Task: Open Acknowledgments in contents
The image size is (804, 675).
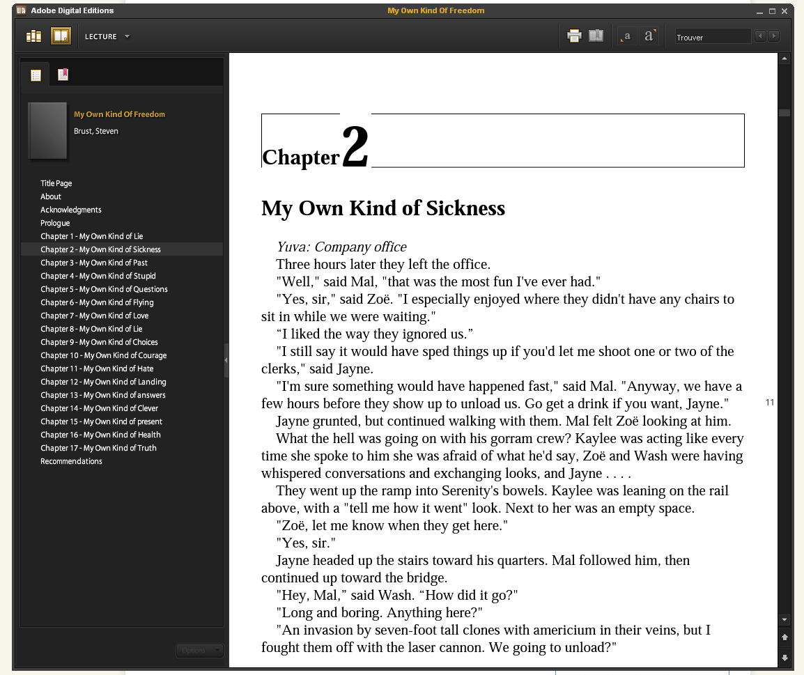Action: click(x=71, y=210)
